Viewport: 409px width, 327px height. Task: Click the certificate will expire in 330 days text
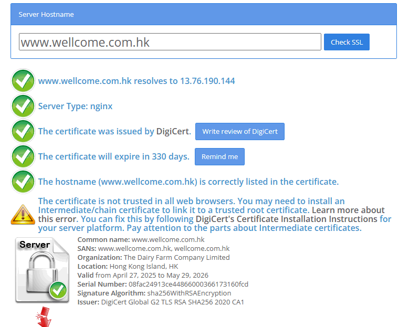point(114,156)
